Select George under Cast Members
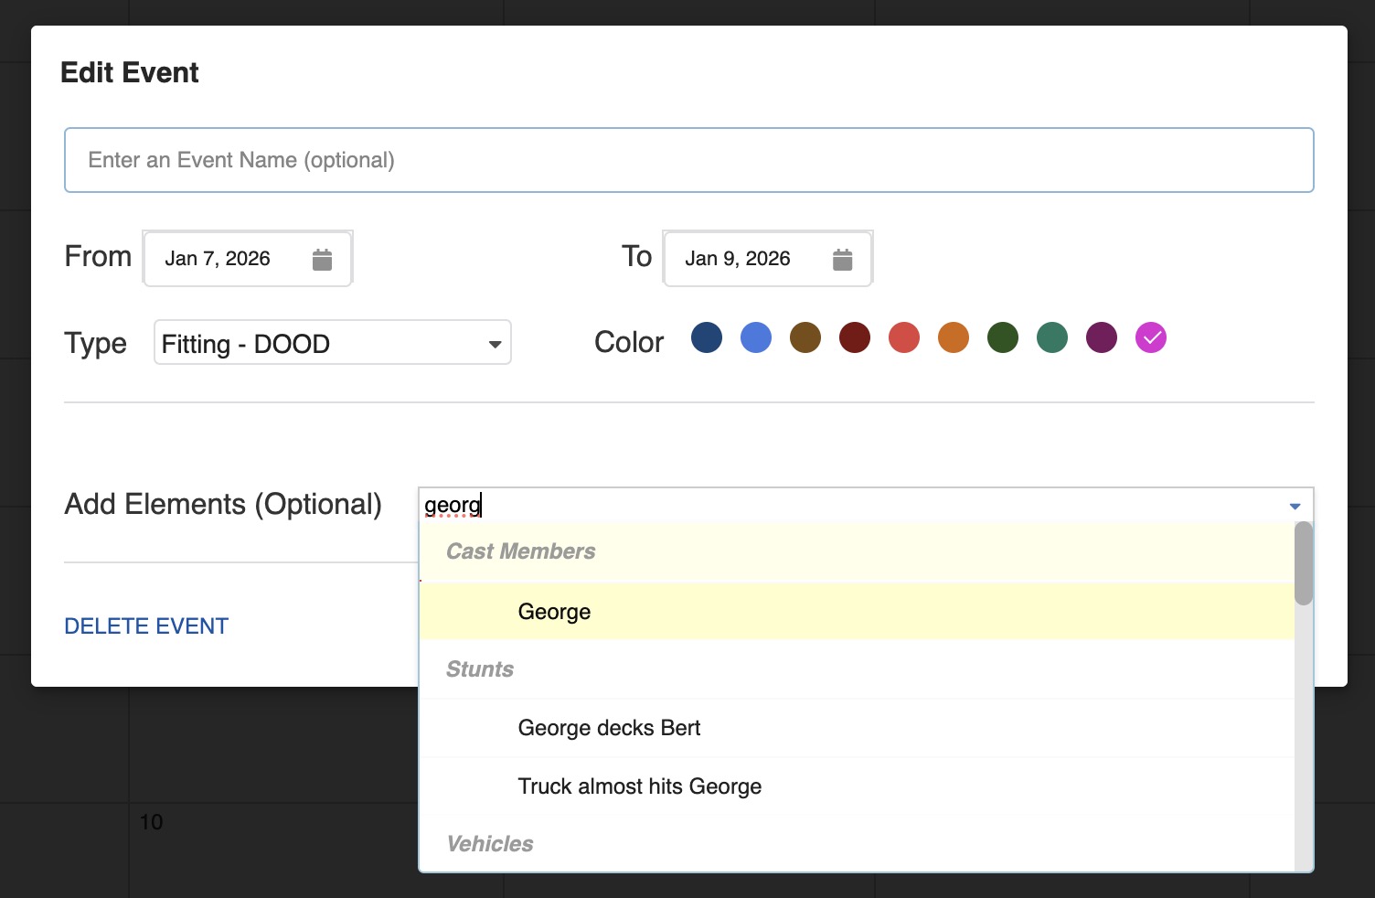The image size is (1375, 898). (x=554, y=612)
